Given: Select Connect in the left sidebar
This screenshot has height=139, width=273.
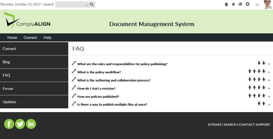Looking at the screenshot, I should click(34, 49).
